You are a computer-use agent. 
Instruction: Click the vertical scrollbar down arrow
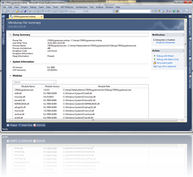pyautogui.click(x=185, y=117)
